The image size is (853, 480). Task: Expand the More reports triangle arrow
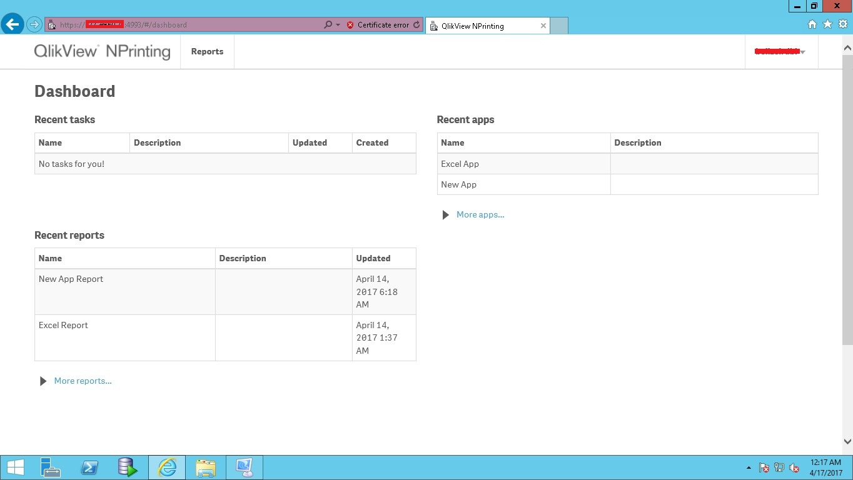click(43, 381)
